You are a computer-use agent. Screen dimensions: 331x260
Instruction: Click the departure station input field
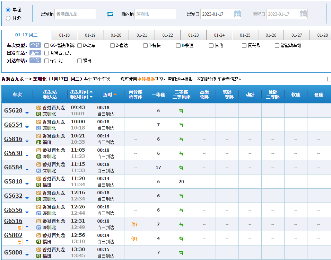(75, 14)
